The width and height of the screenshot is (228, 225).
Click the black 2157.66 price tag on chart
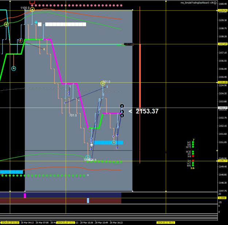coord(129,44)
